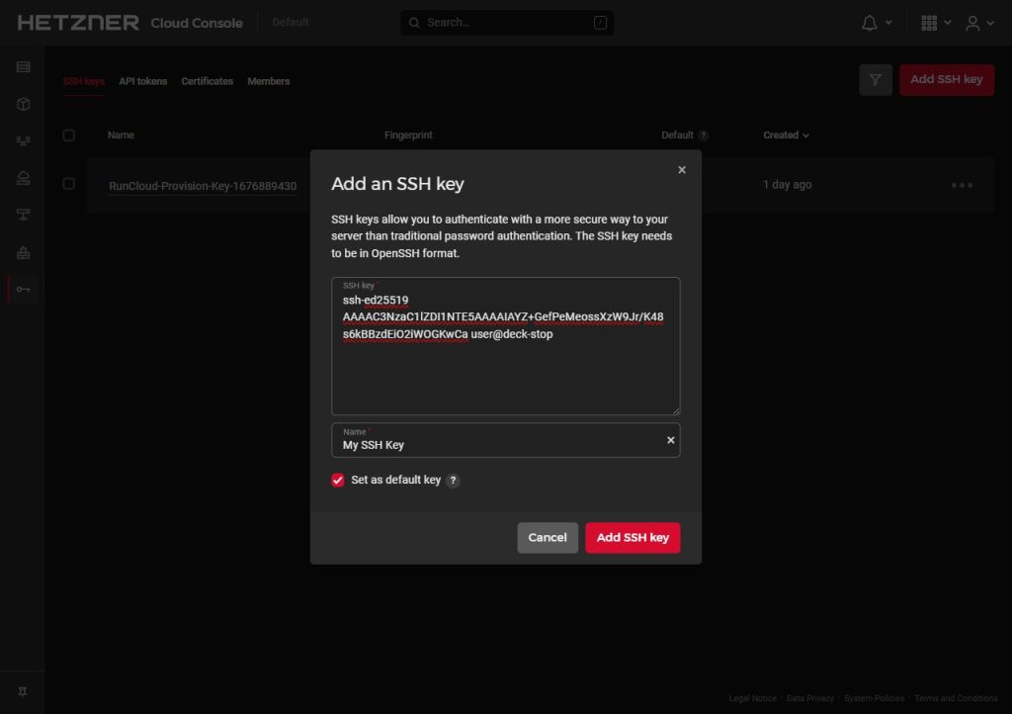Click the pin icon at the sidebar bottom

(23, 690)
